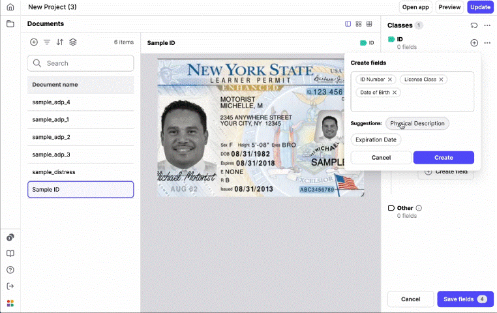The image size is (497, 313).
Task: Select document sample_adp_4
Action: pos(80,102)
